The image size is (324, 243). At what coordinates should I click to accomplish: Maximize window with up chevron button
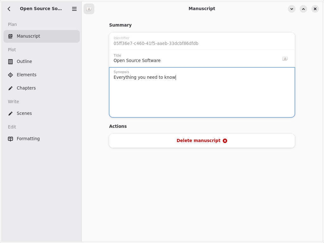(x=303, y=9)
